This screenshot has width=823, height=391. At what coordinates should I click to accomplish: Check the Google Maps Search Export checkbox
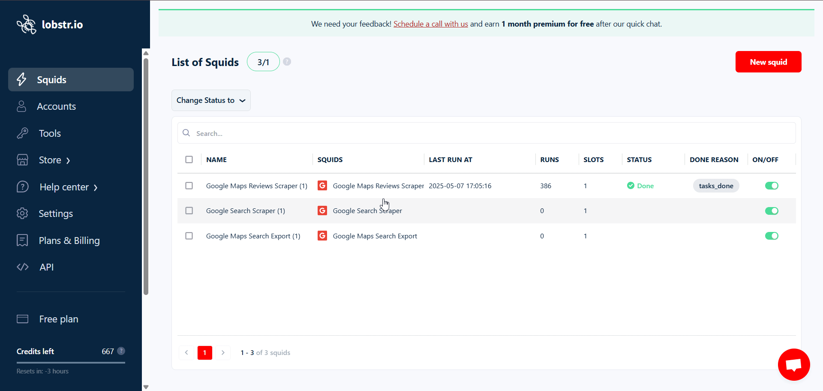(x=189, y=235)
